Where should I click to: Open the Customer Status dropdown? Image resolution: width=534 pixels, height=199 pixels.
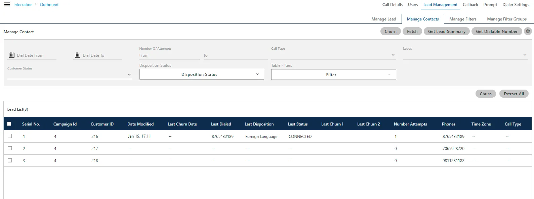click(70, 74)
